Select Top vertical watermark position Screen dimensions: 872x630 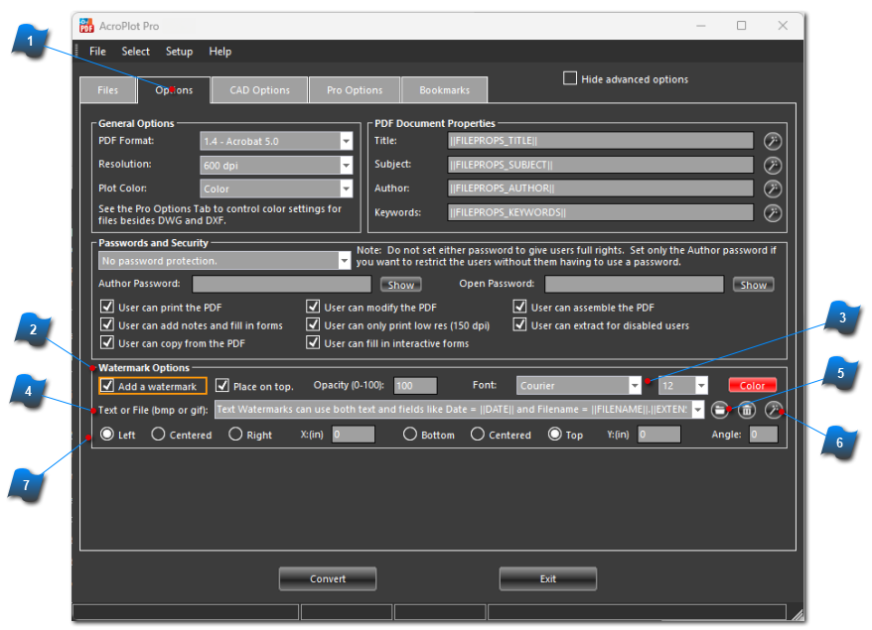[554, 434]
